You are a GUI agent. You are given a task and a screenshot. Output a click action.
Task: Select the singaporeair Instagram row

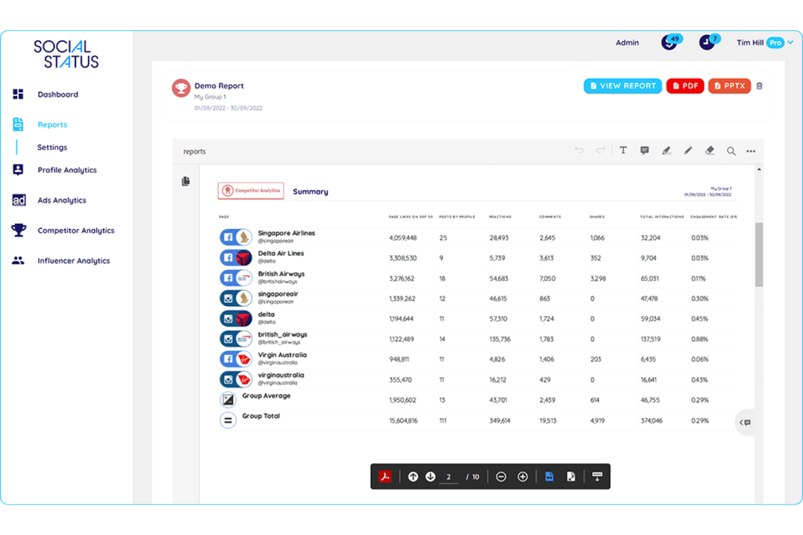coord(477,298)
